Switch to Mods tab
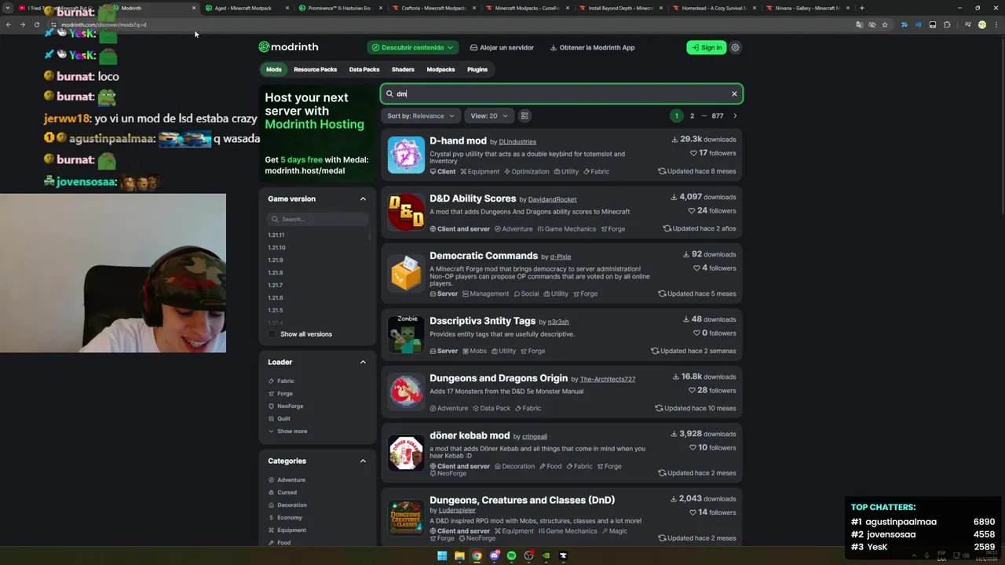The height and width of the screenshot is (565, 1005). click(273, 69)
